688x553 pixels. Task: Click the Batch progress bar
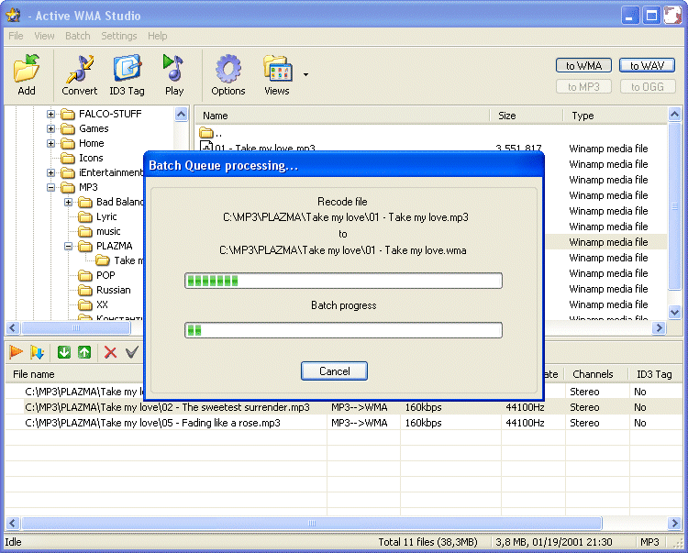click(344, 330)
